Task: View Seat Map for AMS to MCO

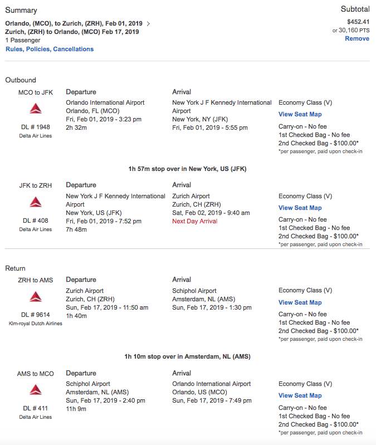Action: pos(300,395)
